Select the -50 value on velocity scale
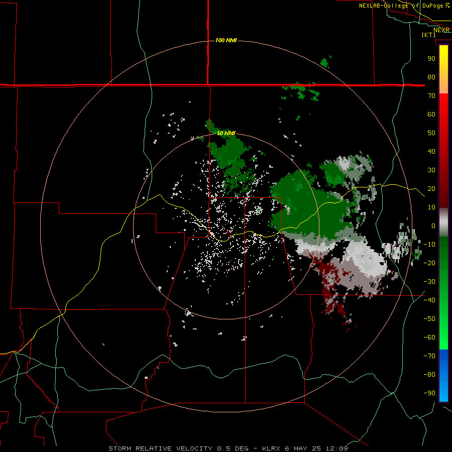This screenshot has width=452, height=452. [429, 319]
